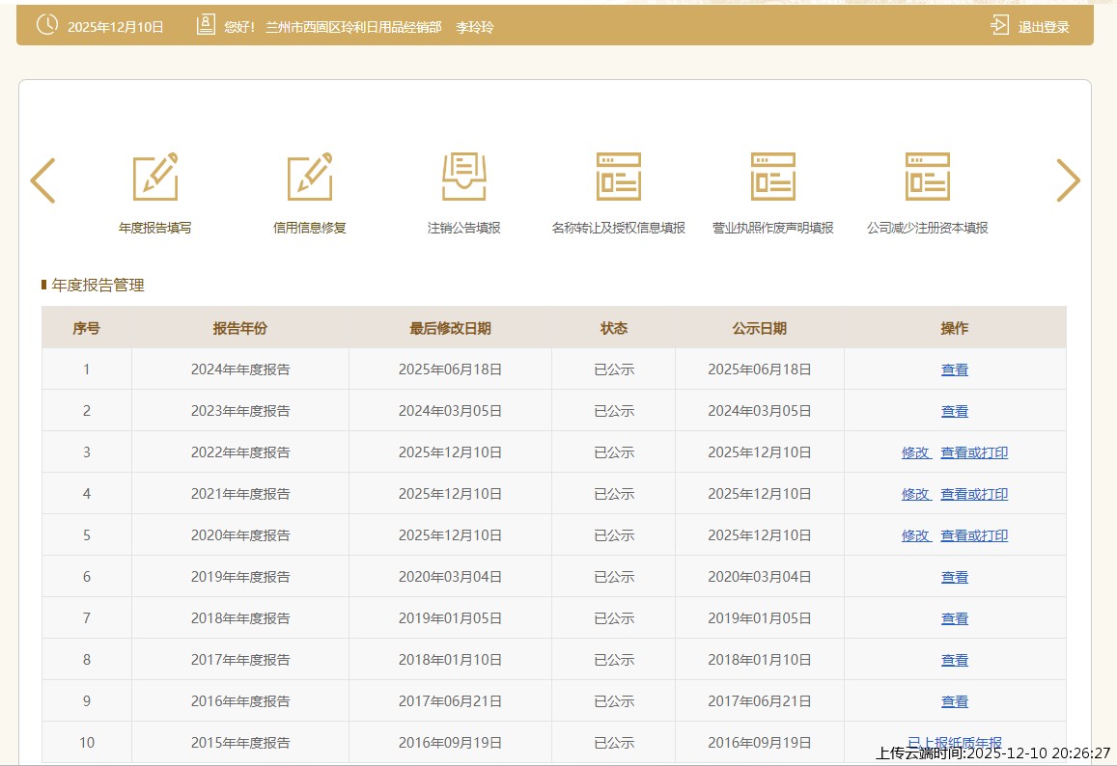View the 2024年年度报告 via 查看
Image resolution: width=1117 pixels, height=766 pixels.
[954, 369]
